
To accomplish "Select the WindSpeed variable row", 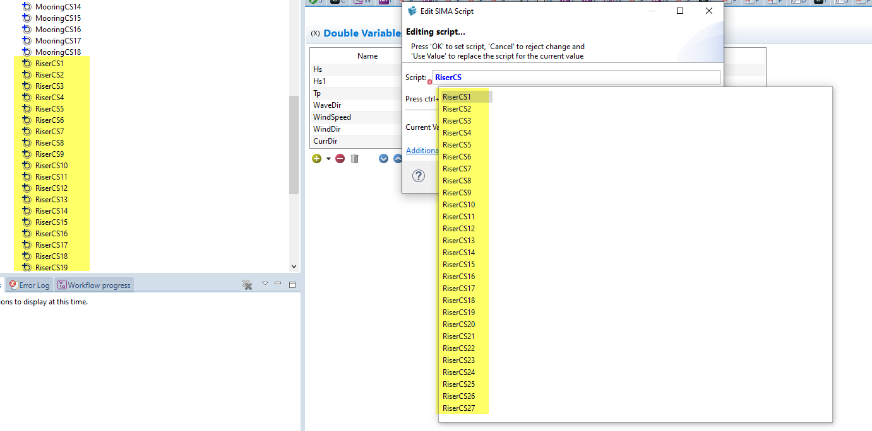I will coord(332,117).
